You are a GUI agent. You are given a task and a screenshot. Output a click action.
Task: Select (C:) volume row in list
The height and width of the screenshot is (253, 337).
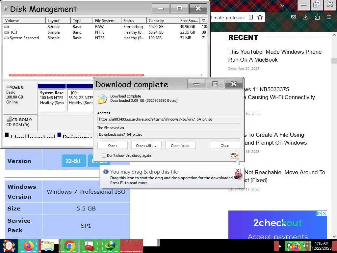click(105, 32)
